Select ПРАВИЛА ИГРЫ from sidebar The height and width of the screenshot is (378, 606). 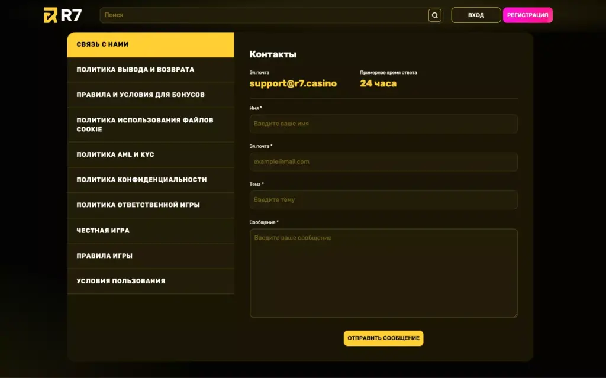(x=151, y=256)
